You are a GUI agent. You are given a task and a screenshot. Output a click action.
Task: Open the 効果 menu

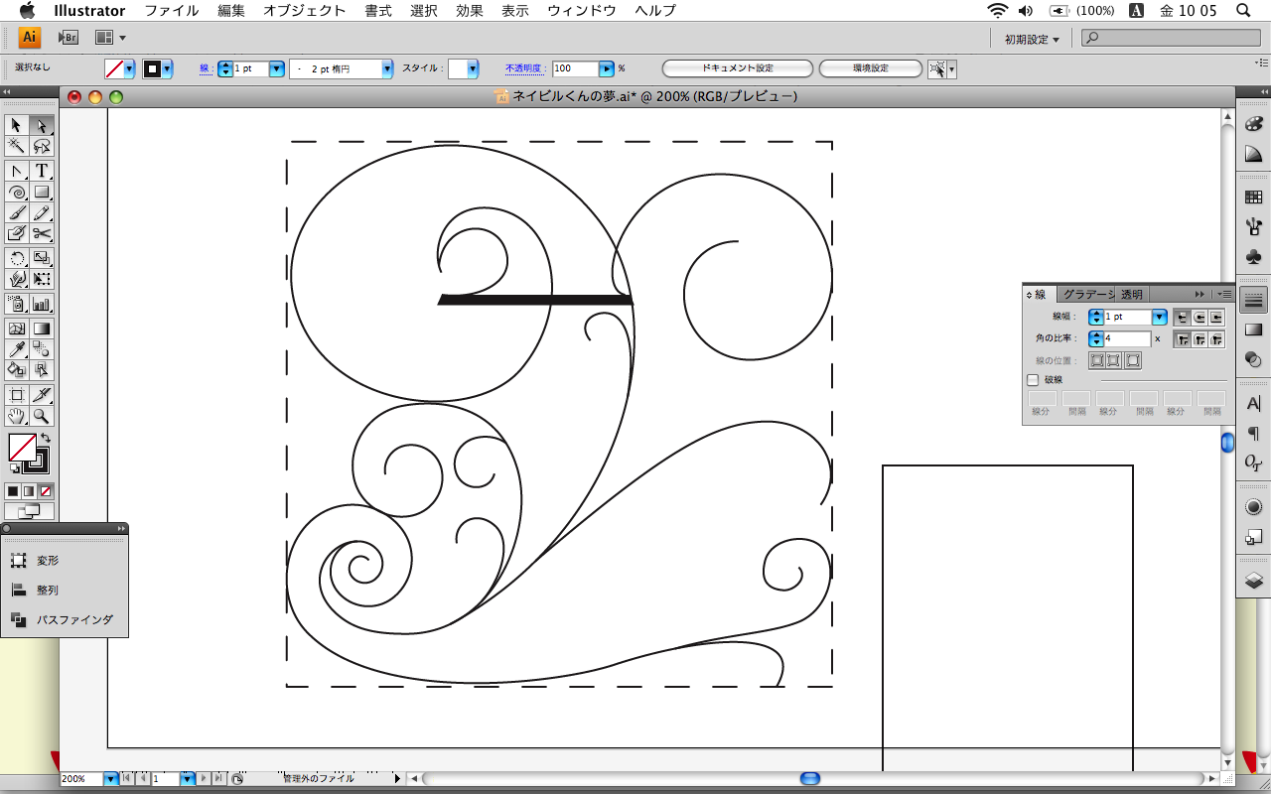coord(470,11)
